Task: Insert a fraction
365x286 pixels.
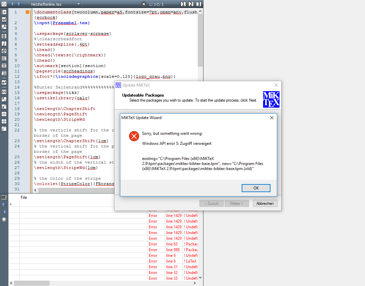Action: [x=4, y=121]
